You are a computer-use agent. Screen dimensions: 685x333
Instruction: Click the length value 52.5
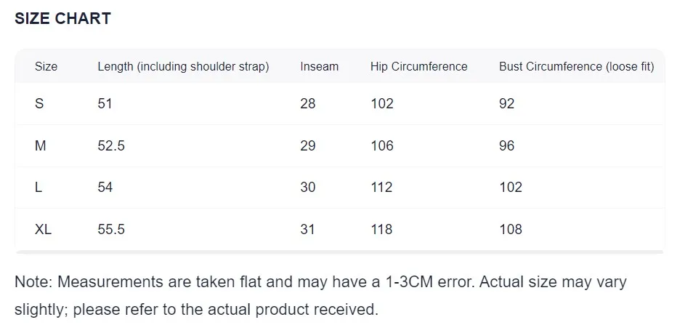(x=111, y=146)
